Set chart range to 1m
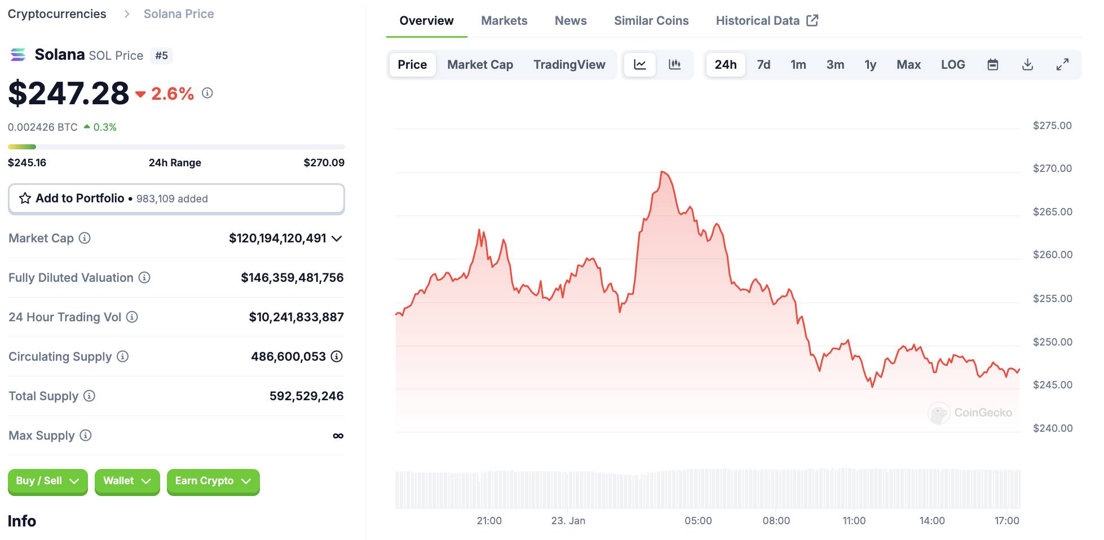The width and height of the screenshot is (1104, 540). [x=798, y=65]
